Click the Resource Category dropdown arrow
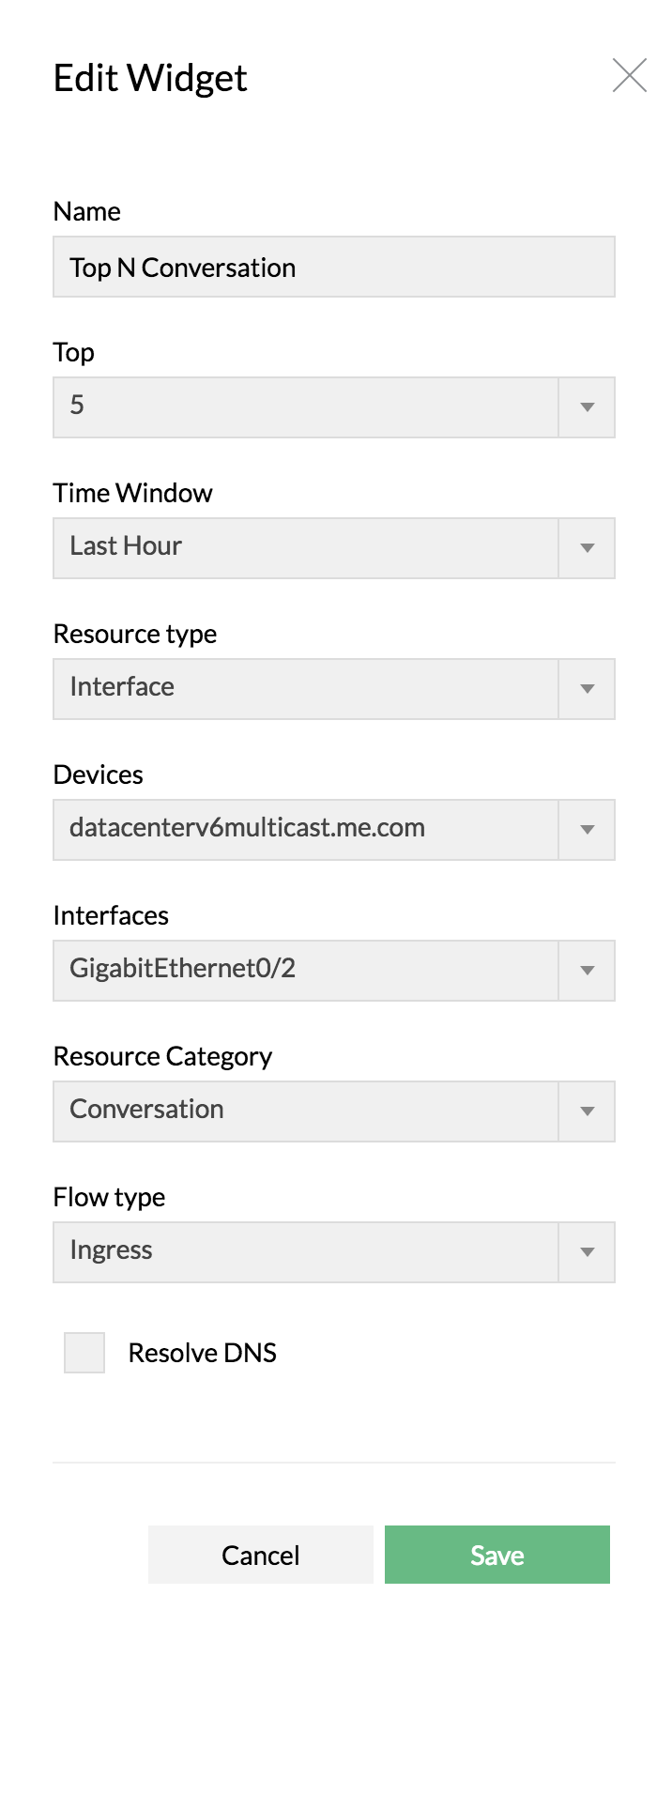This screenshot has height=1809, width=672. tap(588, 1111)
